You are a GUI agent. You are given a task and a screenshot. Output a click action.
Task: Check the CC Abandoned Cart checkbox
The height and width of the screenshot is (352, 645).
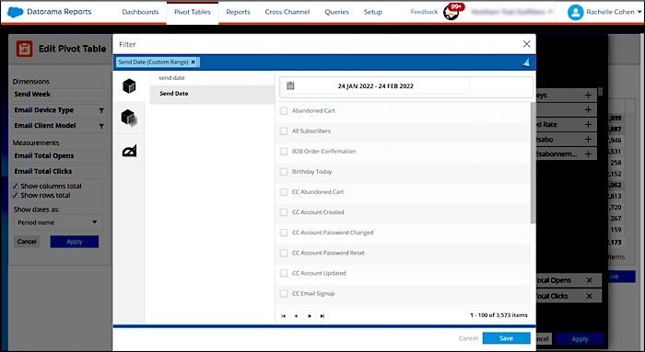284,192
